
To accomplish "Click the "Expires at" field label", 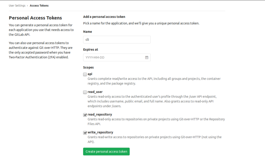I will click(91, 49).
